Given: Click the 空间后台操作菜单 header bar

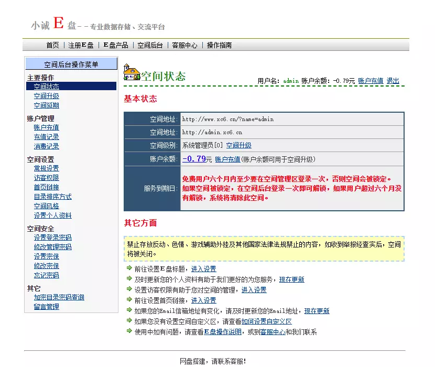Looking at the screenshot, I should [x=70, y=63].
